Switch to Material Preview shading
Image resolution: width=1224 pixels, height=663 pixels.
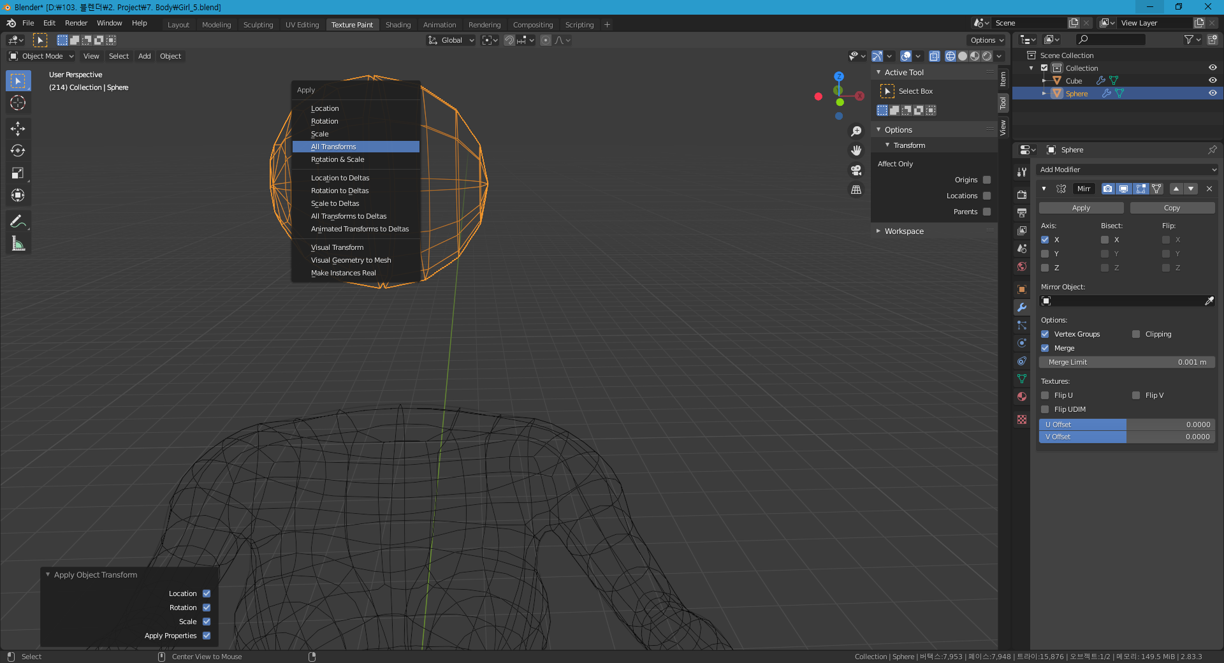click(975, 56)
